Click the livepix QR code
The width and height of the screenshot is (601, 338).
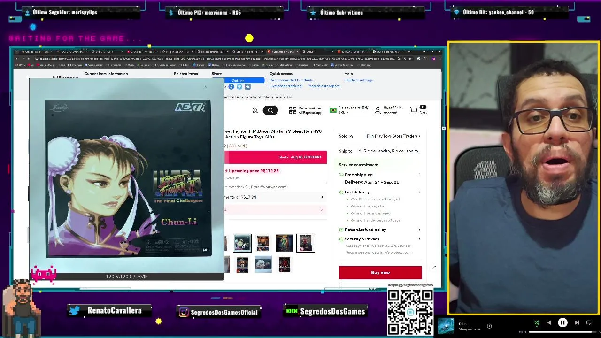pyautogui.click(x=410, y=312)
